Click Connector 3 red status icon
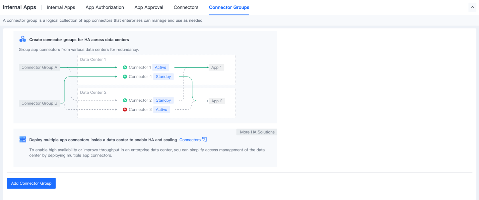479x200 pixels. [x=125, y=110]
